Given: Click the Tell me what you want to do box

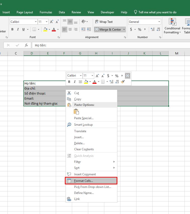Looking at the screenshot, I should coord(155,12).
